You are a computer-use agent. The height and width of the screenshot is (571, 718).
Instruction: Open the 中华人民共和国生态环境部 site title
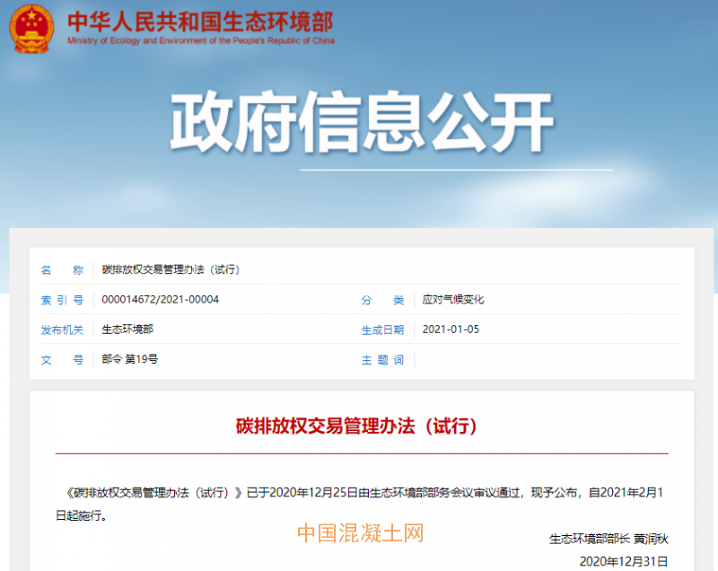[200, 22]
